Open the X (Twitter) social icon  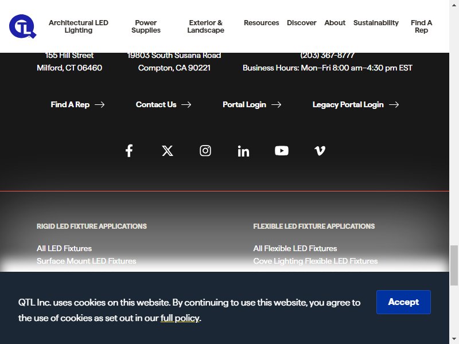click(168, 151)
